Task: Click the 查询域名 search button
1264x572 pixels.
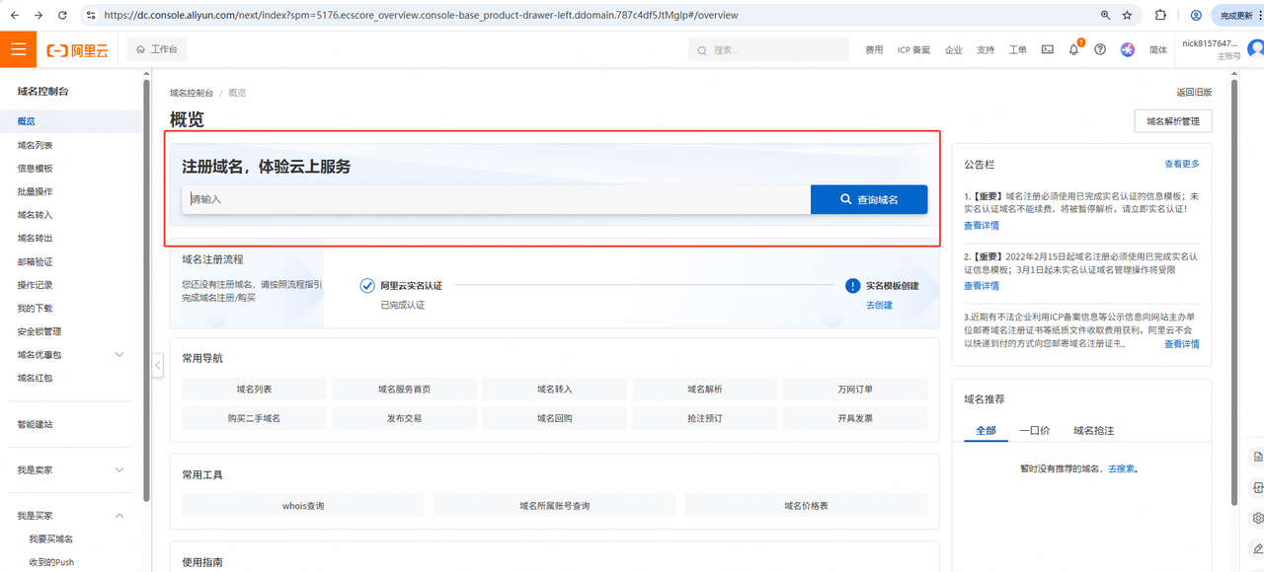Action: 868,199
